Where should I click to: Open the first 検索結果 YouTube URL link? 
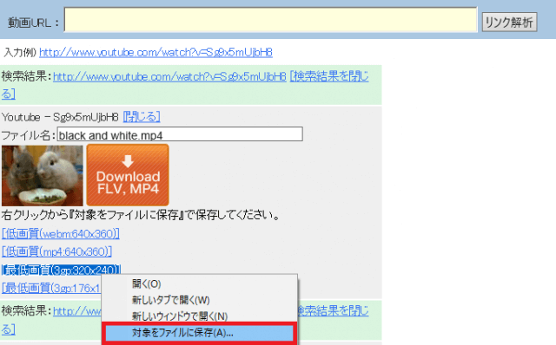[x=169, y=76]
